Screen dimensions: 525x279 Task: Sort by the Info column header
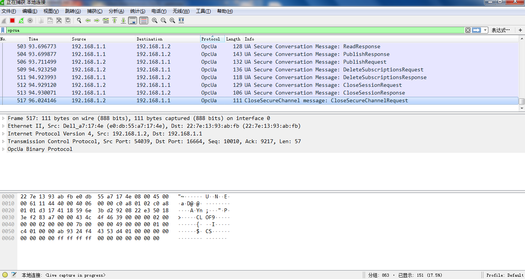click(x=381, y=39)
